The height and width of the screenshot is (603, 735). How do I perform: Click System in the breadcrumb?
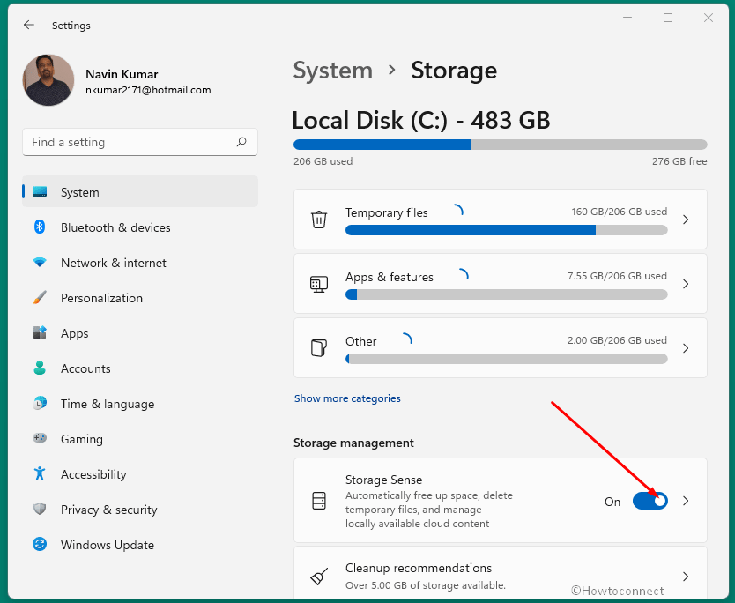tap(333, 71)
